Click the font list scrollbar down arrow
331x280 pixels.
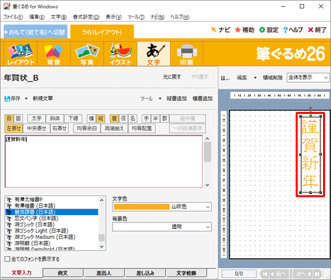point(102,247)
